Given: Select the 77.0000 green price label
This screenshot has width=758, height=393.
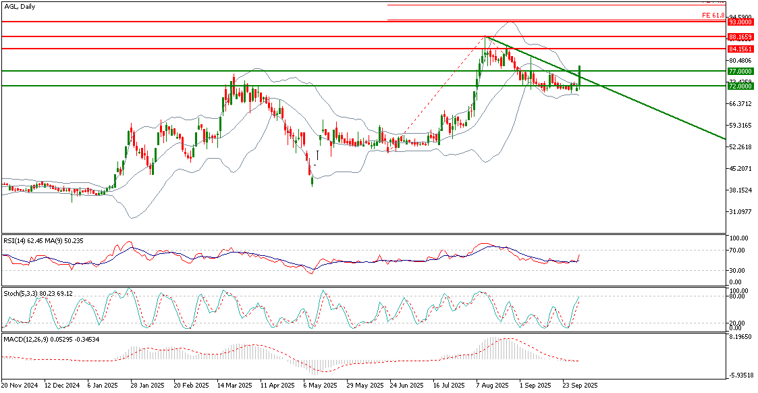Looking at the screenshot, I should coord(740,71).
